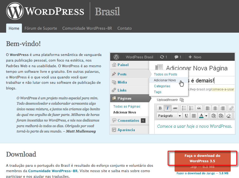Screen dimensions: 239x178
Task: Open Todas as Páginas submenu link
Action: tap(127, 107)
